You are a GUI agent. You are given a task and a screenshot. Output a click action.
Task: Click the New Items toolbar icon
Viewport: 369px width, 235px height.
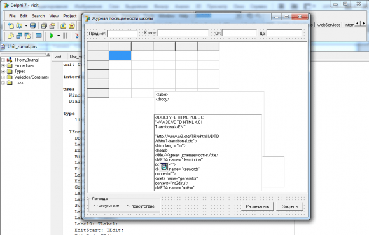click(11, 25)
